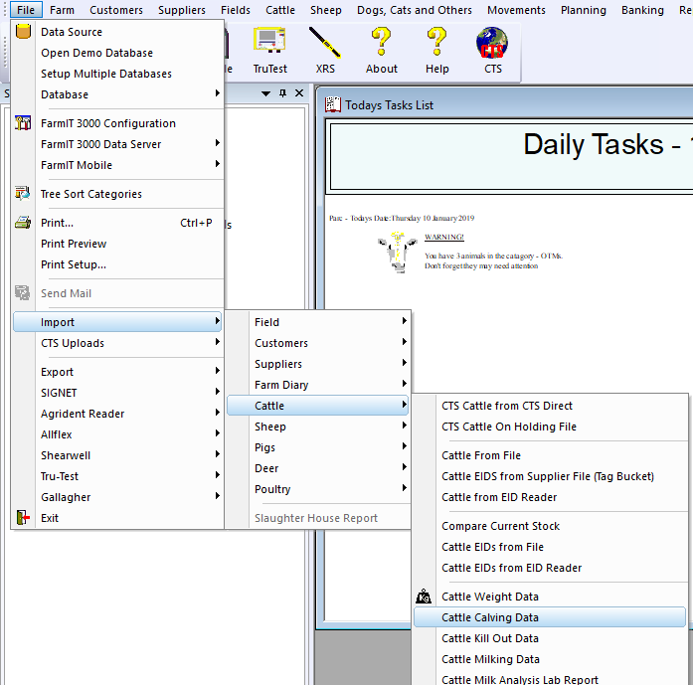Open the Tru-Test submenu entry

coord(117,476)
